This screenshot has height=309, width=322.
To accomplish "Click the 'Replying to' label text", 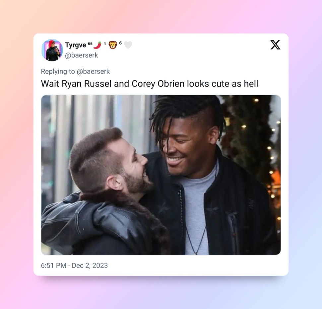I will 58,72.
